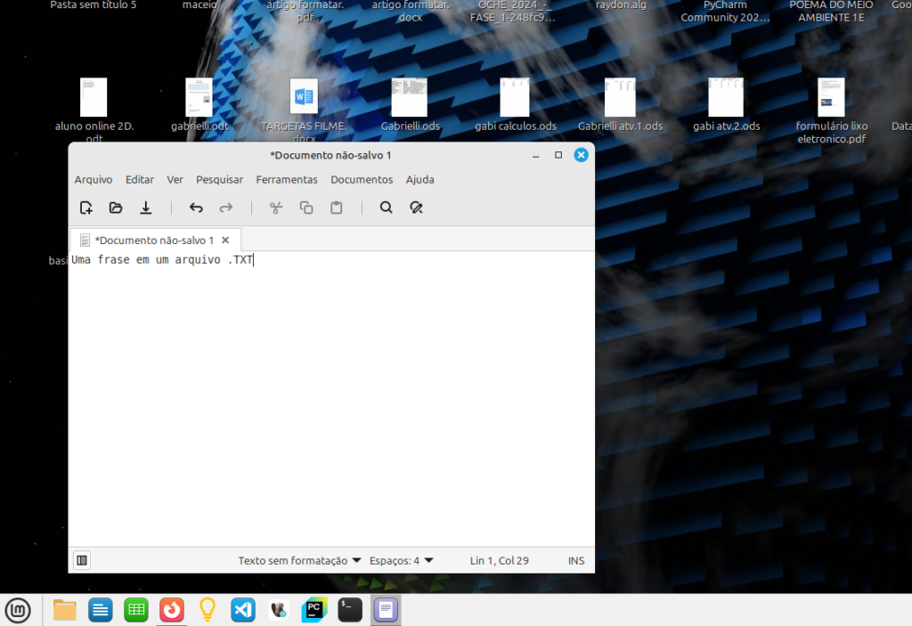This screenshot has height=626, width=912.
Task: Click the Lin 1, Col 29 position indicator
Action: coord(499,561)
